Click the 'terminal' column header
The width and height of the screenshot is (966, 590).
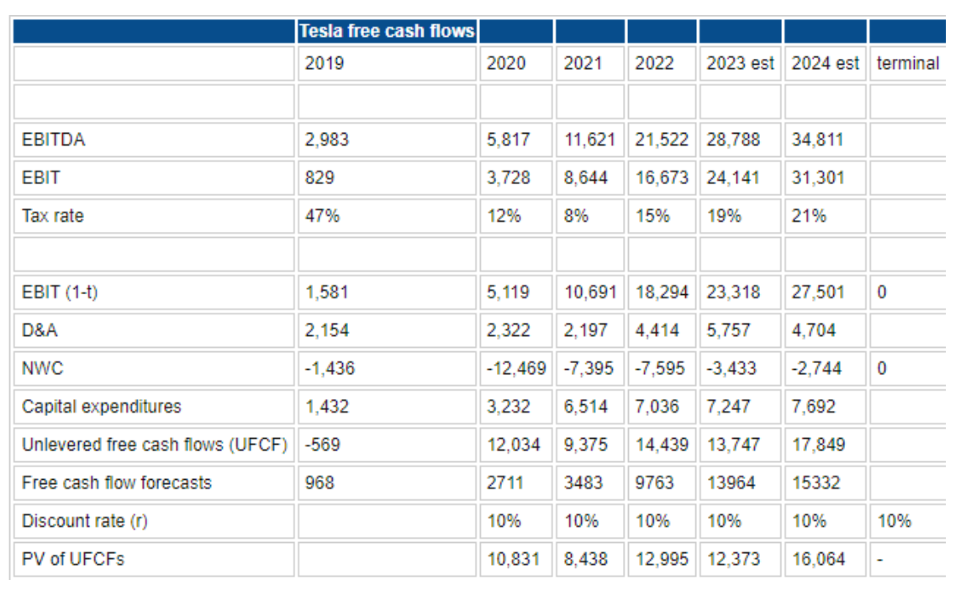908,63
